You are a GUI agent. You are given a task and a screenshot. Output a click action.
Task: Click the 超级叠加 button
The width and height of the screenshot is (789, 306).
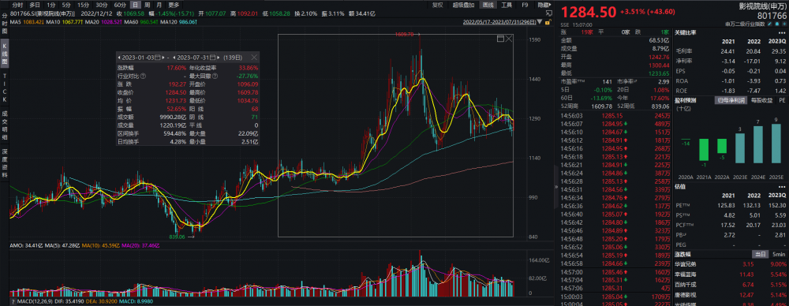coord(463,5)
